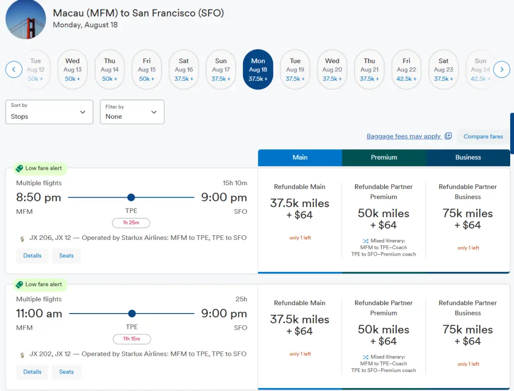Screen dimensions: 514x391
Task: Click the Golden Gate Bridge destination image
Action: [26, 19]
